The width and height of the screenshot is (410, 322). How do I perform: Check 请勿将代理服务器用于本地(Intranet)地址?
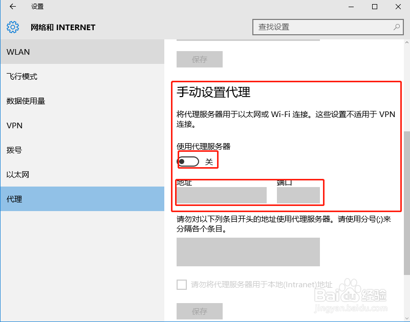(182, 285)
